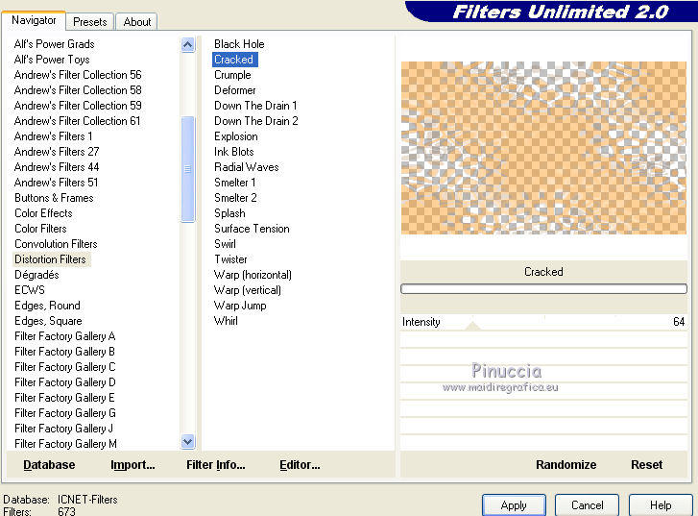The height and width of the screenshot is (516, 698).
Task: Open Filter Info...
Action: 215,465
